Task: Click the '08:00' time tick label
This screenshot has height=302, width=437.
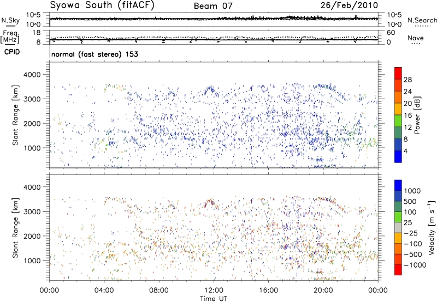Action: [x=159, y=291]
